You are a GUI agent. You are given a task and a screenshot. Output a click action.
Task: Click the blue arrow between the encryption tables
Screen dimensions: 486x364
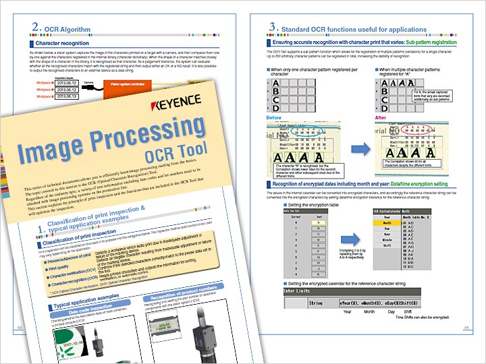click(x=350, y=239)
